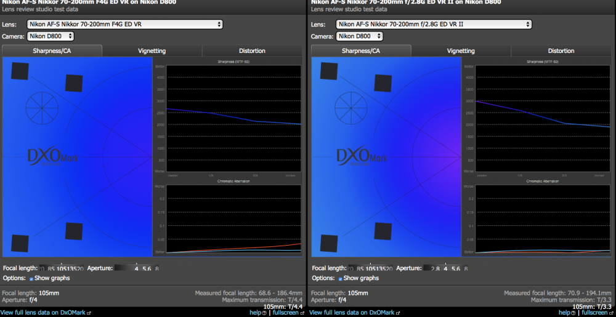616x317 pixels.
Task: Click the question-mark icon beside right help
Action: pyautogui.click(x=573, y=313)
